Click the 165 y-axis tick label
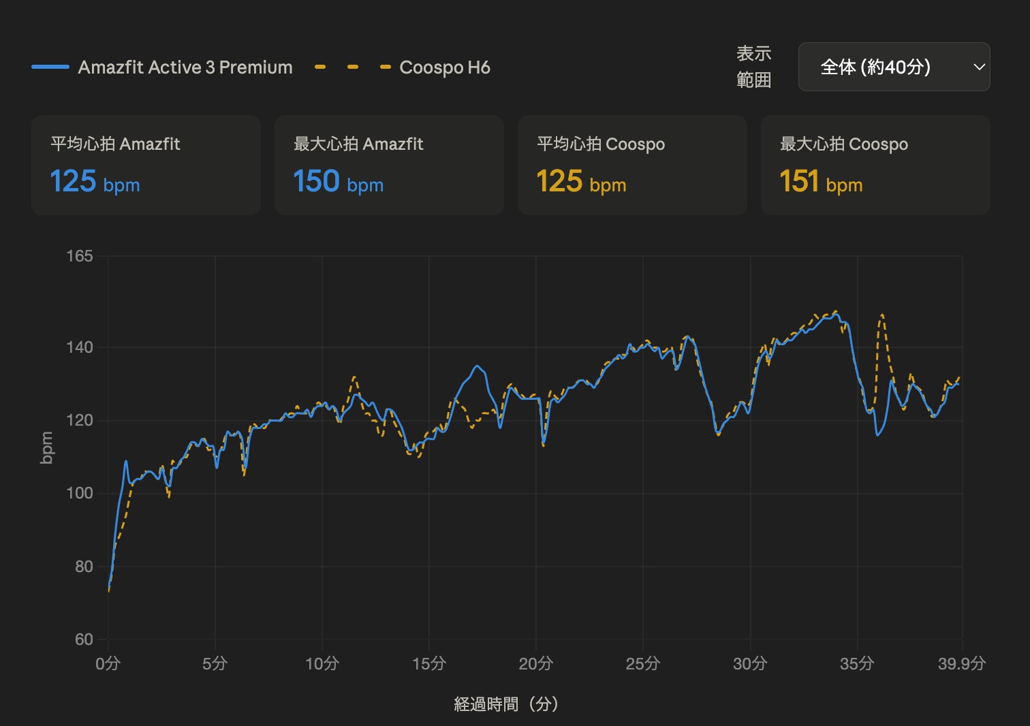1030x726 pixels. click(x=80, y=256)
